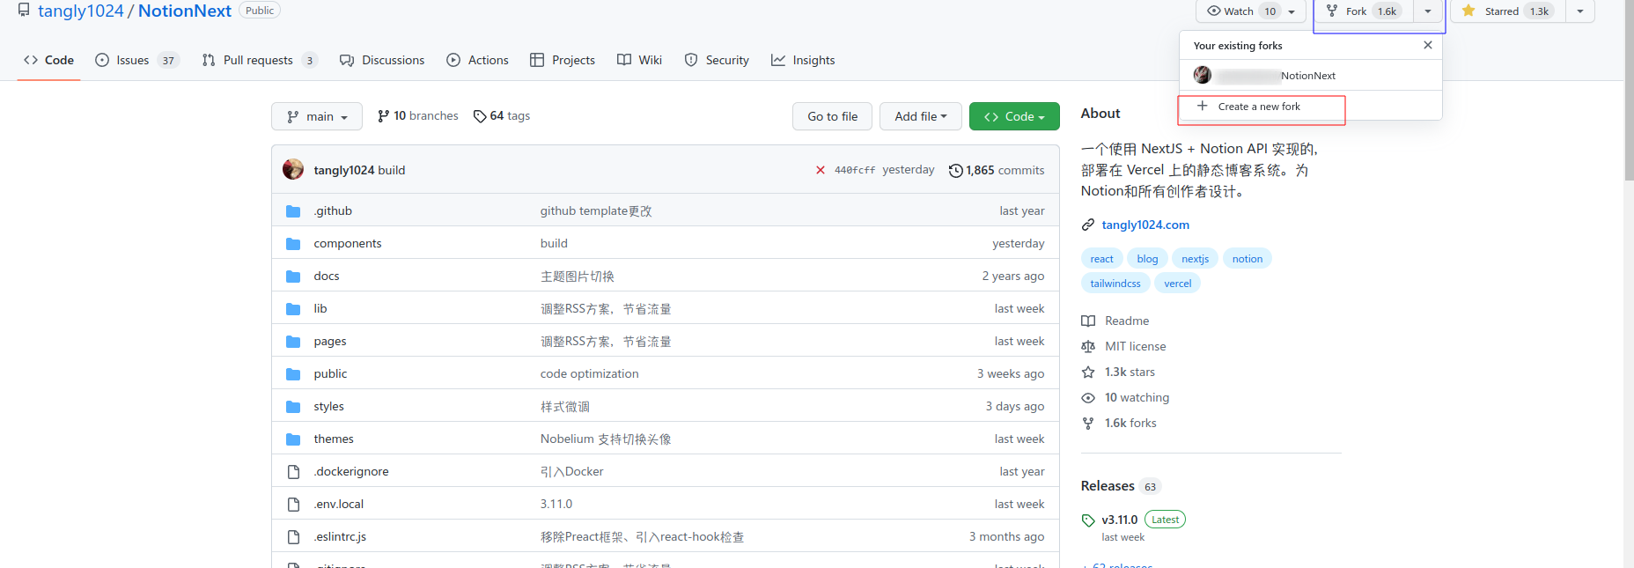Select the react topic tag

(x=1101, y=258)
